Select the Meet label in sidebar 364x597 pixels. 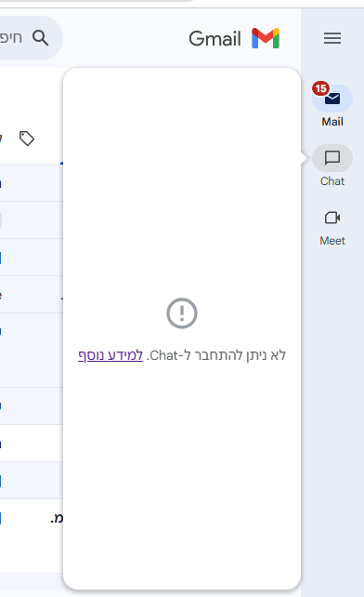coord(332,241)
